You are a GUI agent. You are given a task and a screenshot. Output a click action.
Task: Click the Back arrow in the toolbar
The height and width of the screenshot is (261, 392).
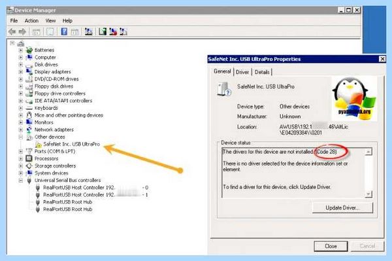coord(12,31)
